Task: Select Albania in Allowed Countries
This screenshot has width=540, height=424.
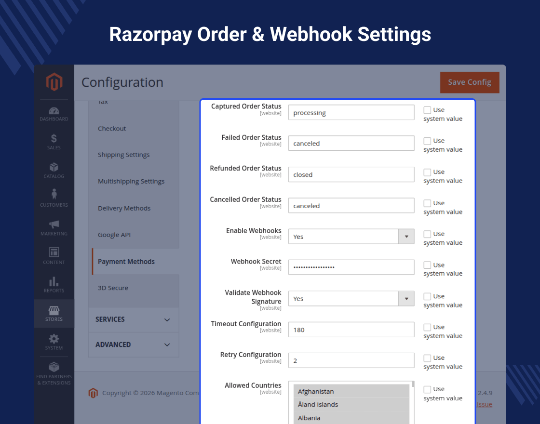Action: point(351,418)
